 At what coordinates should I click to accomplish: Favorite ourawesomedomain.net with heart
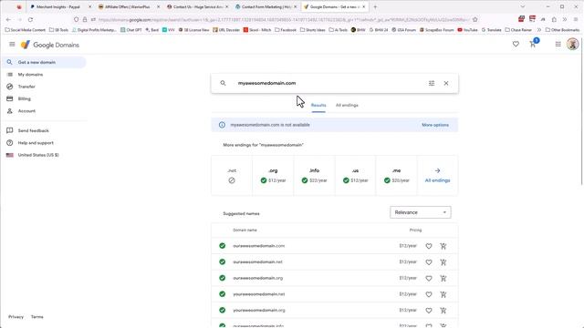429,262
